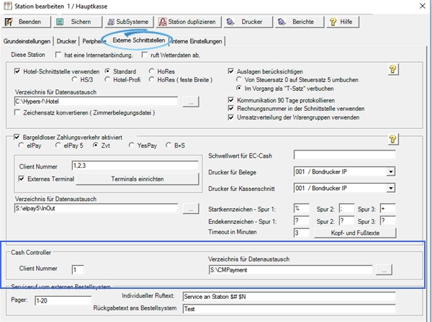Click Startkennzeichen Spur 1 field
The height and width of the screenshot is (322, 432).
click(x=302, y=209)
